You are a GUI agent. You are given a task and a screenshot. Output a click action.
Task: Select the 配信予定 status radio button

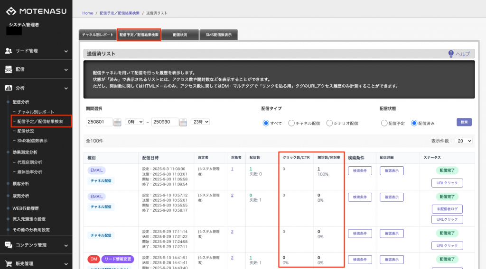tap(384, 123)
